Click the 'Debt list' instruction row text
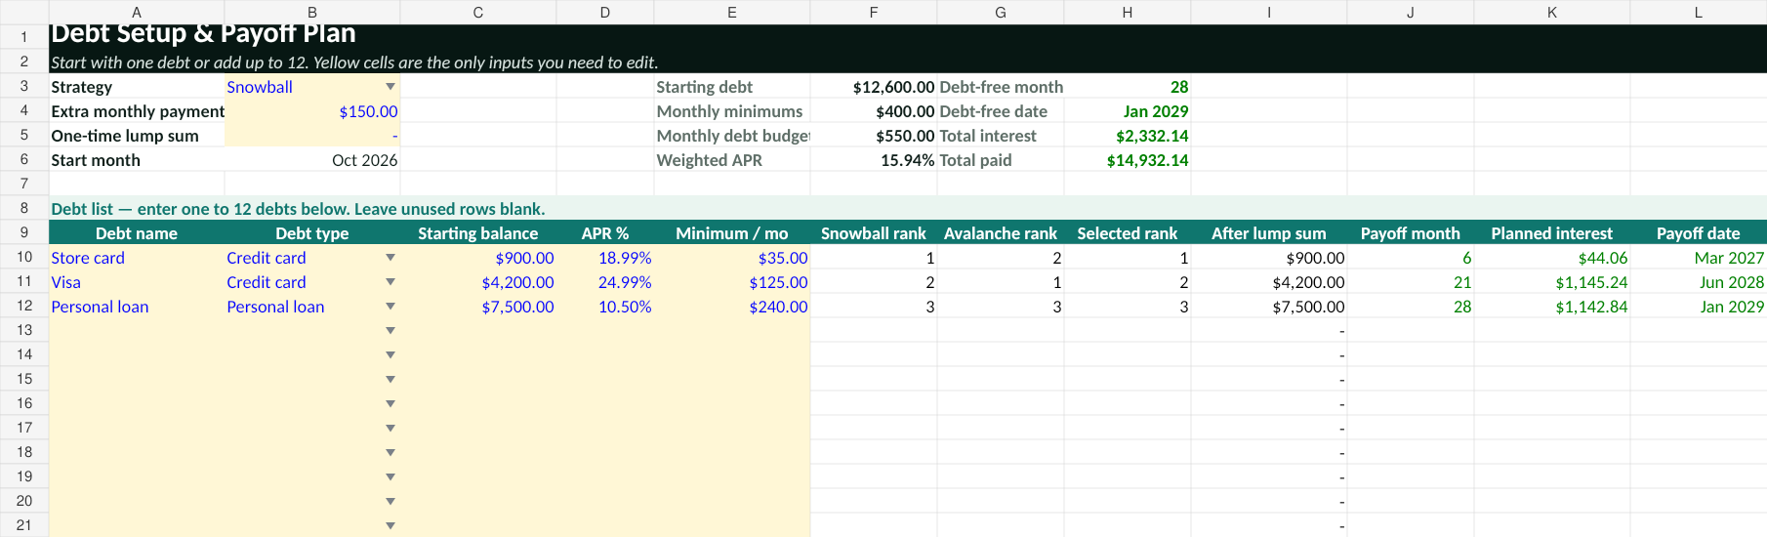Viewport: 1767px width, 537px height. click(x=298, y=209)
